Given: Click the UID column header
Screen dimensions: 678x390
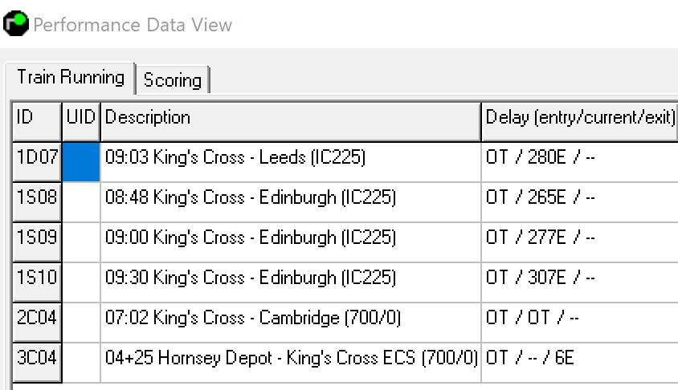Looking at the screenshot, I should coord(81,121).
